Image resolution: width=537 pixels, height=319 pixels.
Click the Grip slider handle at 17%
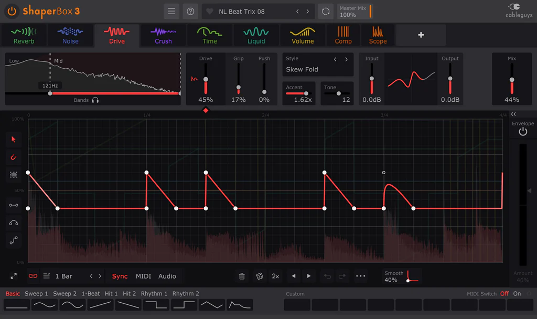click(239, 88)
